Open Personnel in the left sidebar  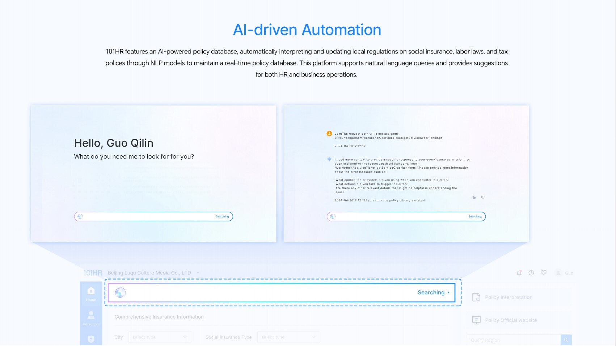coord(91,317)
